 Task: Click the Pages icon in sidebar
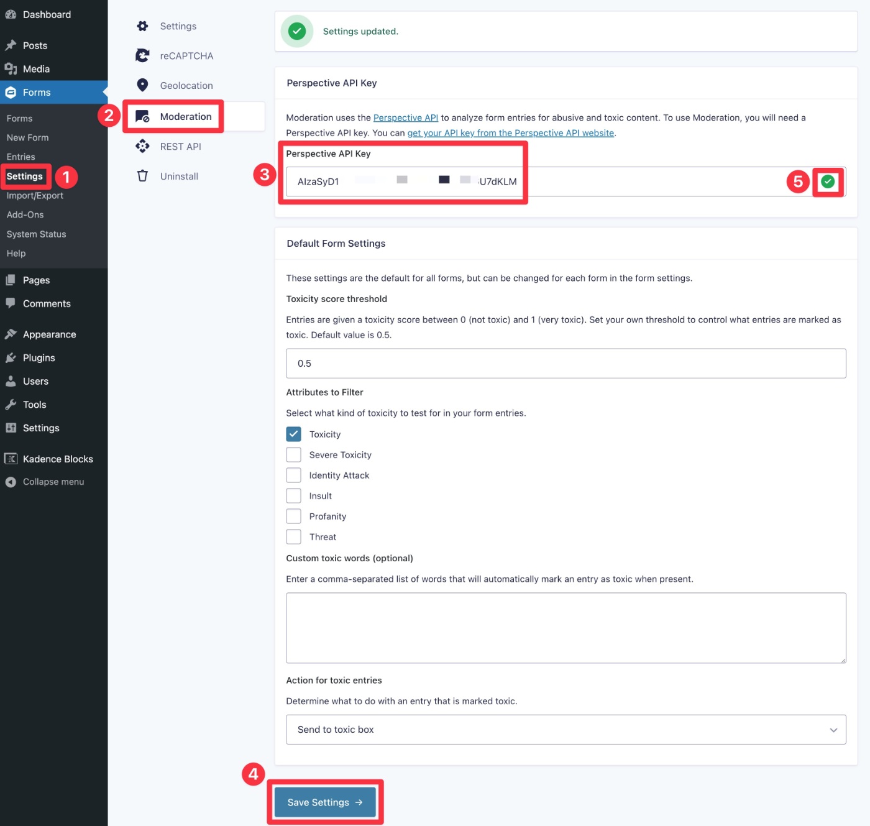[11, 280]
